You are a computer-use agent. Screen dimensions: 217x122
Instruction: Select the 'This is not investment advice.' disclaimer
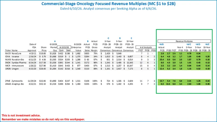(x=21, y=115)
